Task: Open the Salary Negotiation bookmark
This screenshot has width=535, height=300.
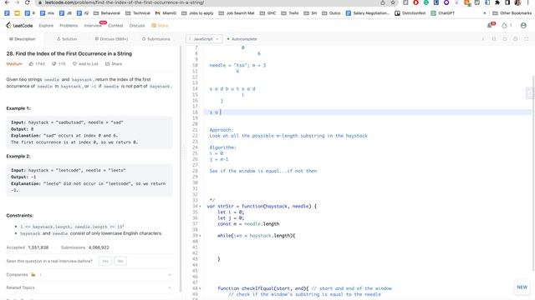Action: 368,13
